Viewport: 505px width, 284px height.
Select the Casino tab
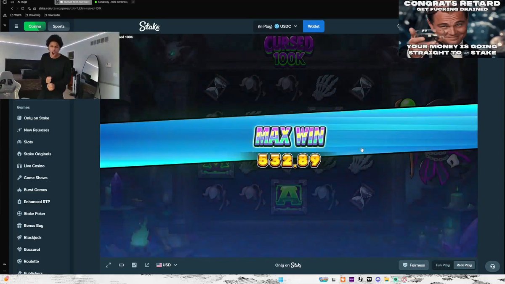click(x=35, y=26)
